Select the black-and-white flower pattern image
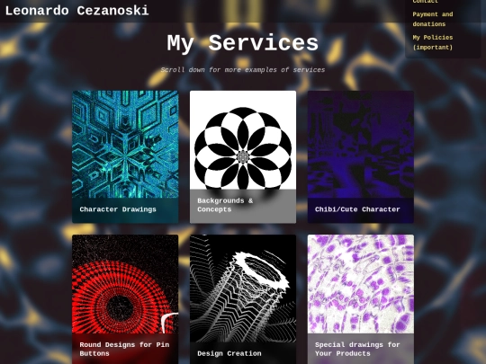The height and width of the screenshot is (364, 486). point(243,140)
